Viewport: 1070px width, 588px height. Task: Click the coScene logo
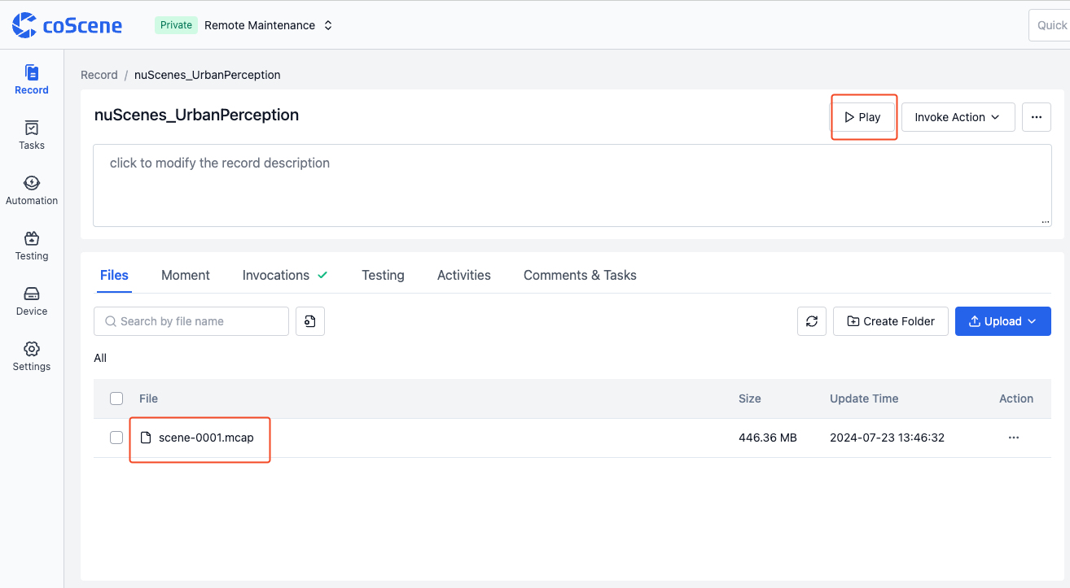pyautogui.click(x=67, y=25)
